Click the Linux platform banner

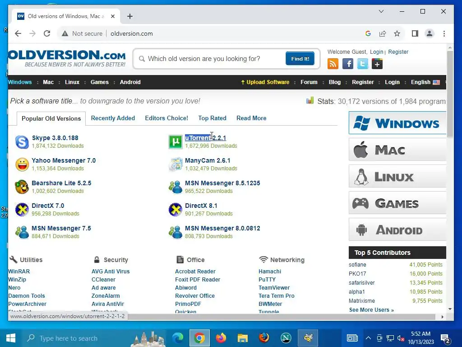point(397,176)
